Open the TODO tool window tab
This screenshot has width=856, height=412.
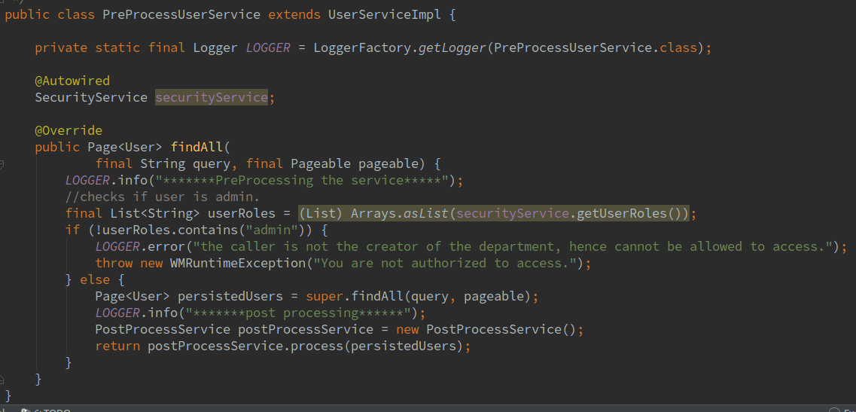54,410
